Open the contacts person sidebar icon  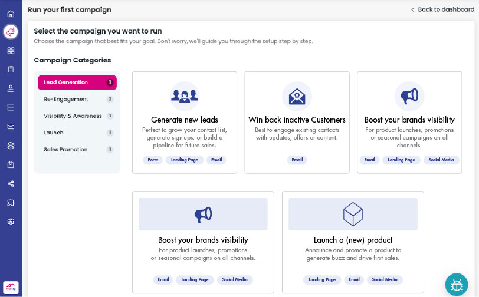[11, 88]
